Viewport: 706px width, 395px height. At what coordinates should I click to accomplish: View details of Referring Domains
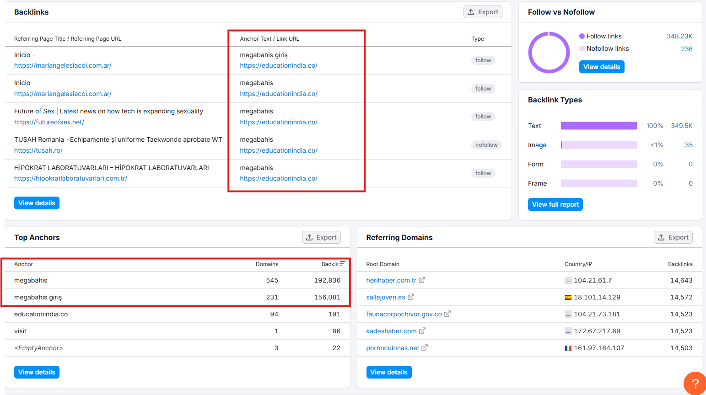(389, 372)
